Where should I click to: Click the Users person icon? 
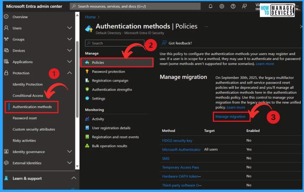coord(6,28)
